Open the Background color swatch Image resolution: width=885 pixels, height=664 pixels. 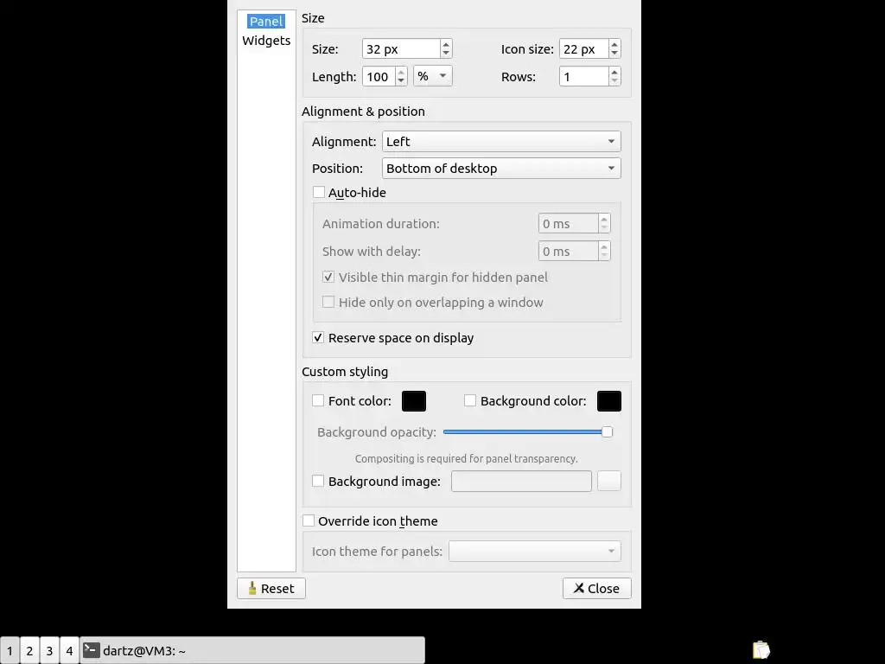[x=609, y=401]
